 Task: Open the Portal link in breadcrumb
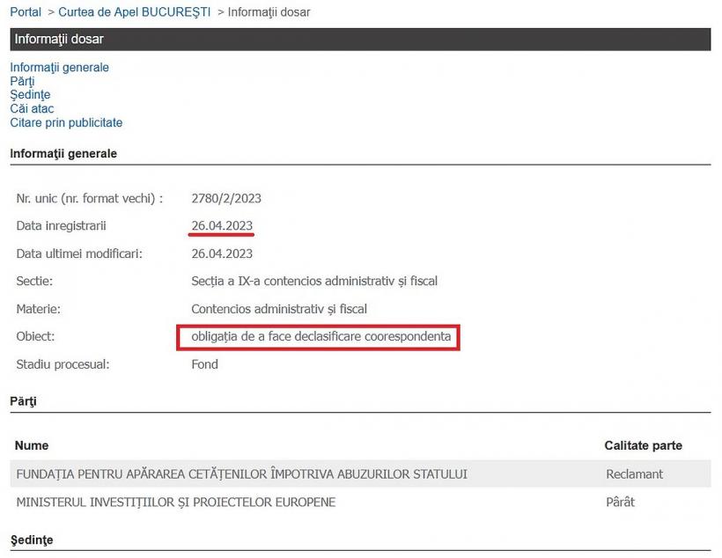[x=24, y=12]
